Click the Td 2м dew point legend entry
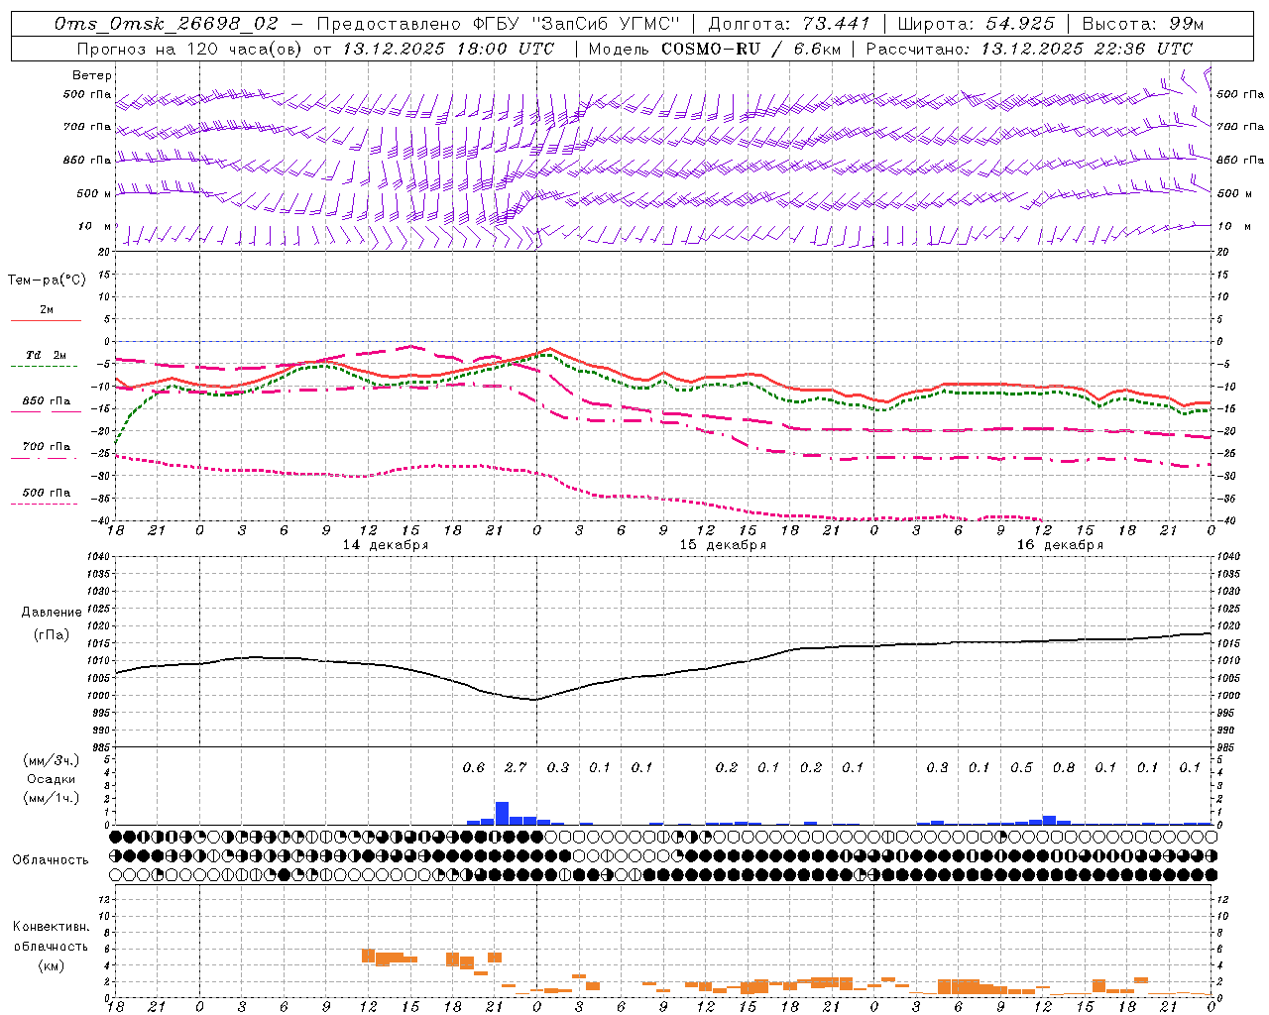The height and width of the screenshot is (1015, 1269). point(47,355)
